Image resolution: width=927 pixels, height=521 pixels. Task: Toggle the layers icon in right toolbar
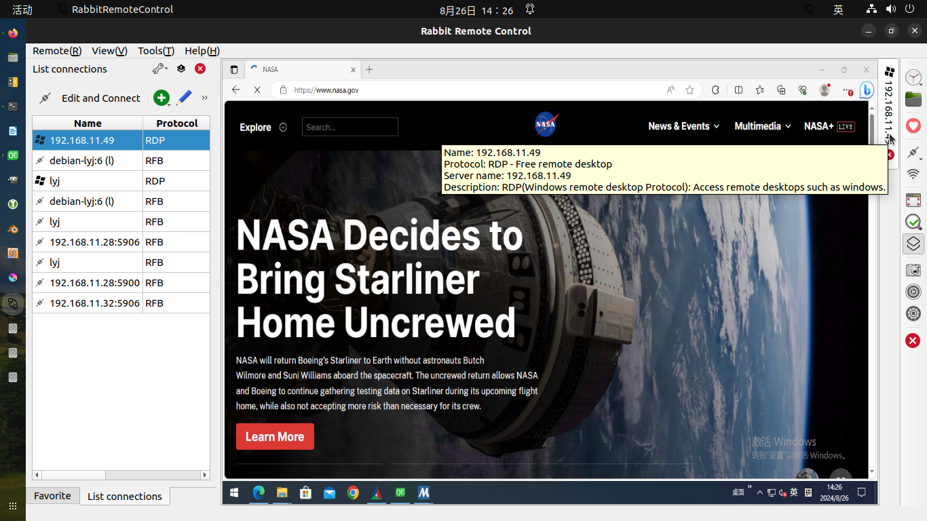[913, 244]
